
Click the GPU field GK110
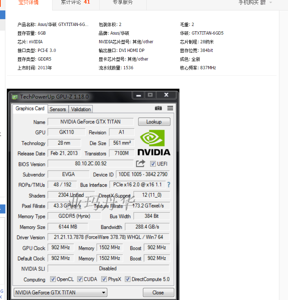67,132
